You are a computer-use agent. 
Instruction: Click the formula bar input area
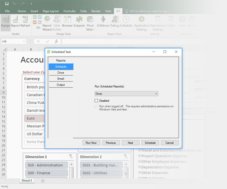coord(133,41)
